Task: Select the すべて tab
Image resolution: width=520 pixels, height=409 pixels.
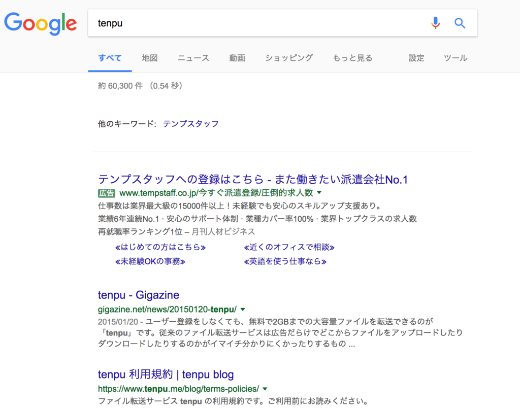Action: coord(110,58)
